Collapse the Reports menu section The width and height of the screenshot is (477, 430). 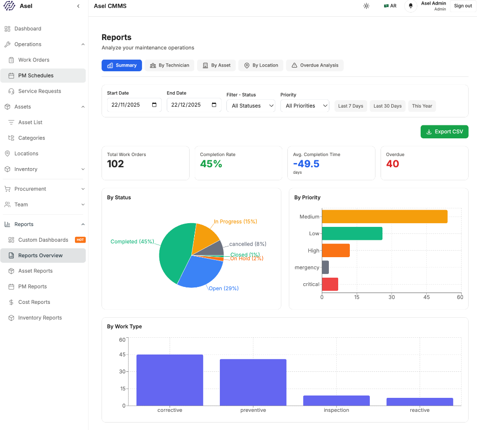[x=83, y=224]
